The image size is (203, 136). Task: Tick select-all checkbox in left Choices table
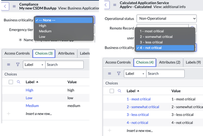(11, 82)
